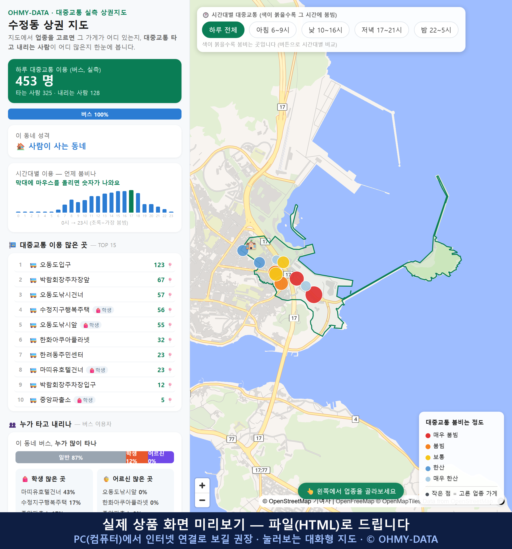The height and width of the screenshot is (549, 512).
Task: Select the 한려동주민센터 list row
Action: point(94,355)
